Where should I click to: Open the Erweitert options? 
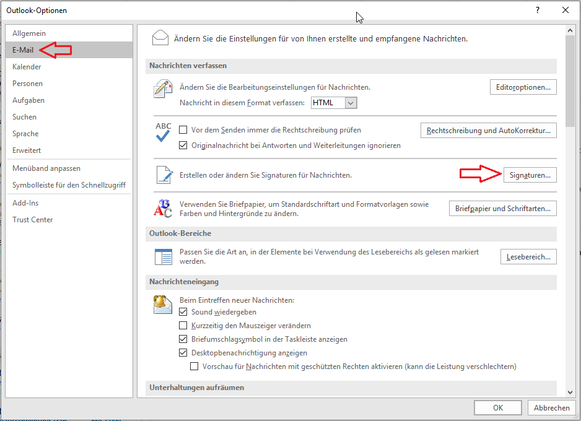coord(69,150)
